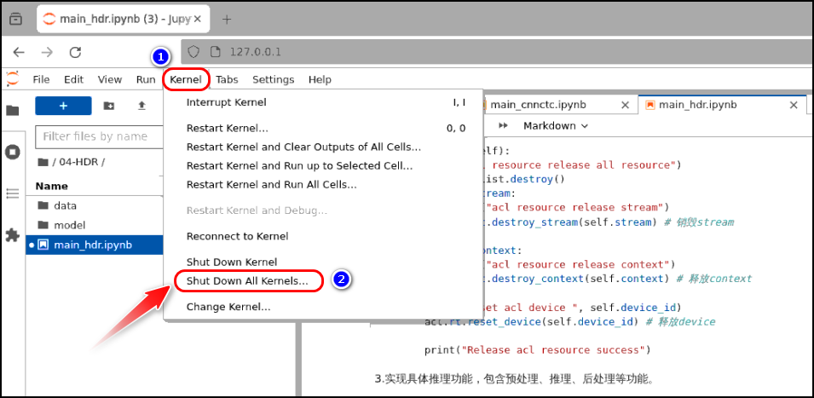Click the upload files icon
The width and height of the screenshot is (814, 398).
click(141, 106)
